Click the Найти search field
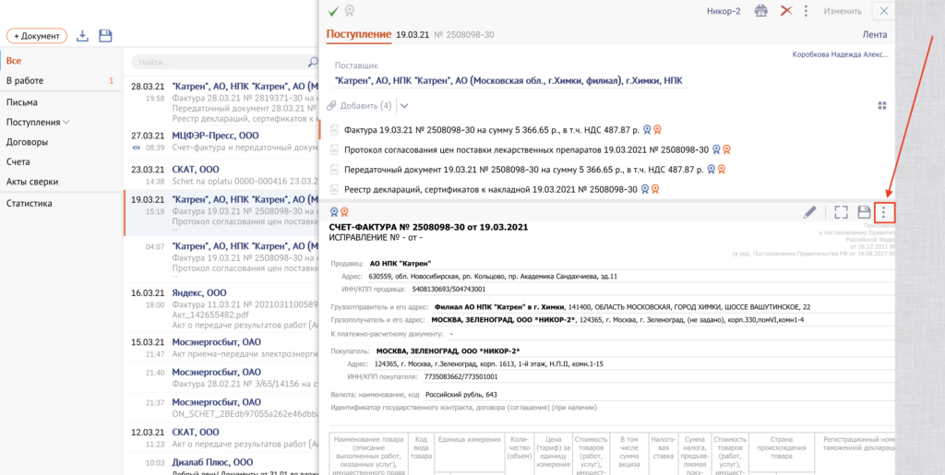The height and width of the screenshot is (475, 945). (217, 62)
